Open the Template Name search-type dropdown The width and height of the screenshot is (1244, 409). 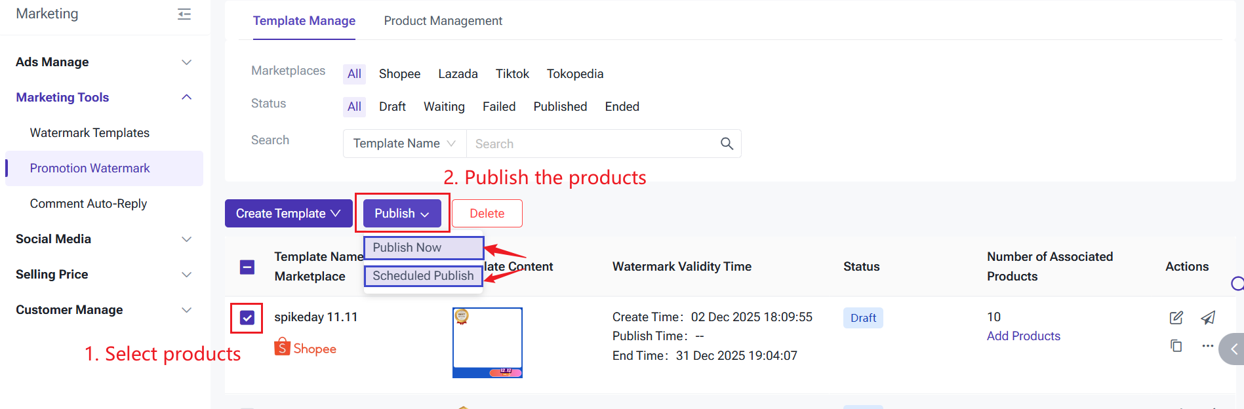point(404,144)
